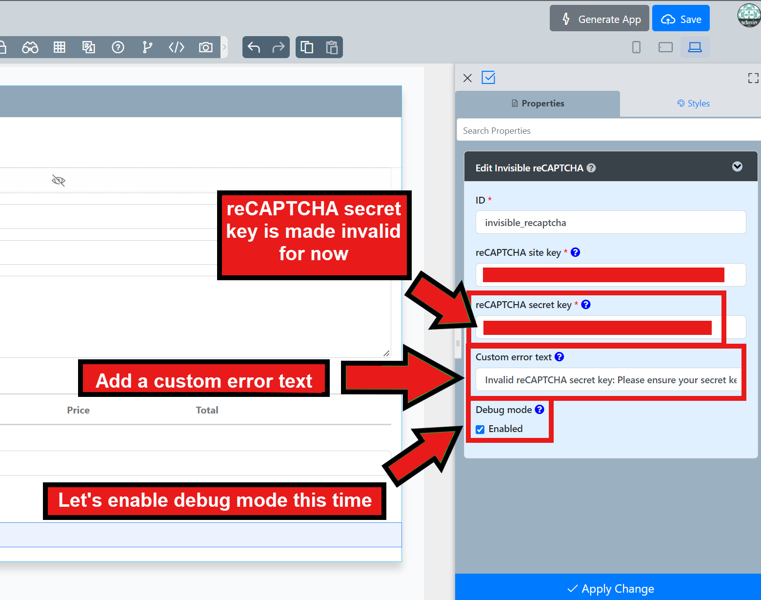761x600 pixels.
Task: Click the camera screenshot icon
Action: point(206,47)
